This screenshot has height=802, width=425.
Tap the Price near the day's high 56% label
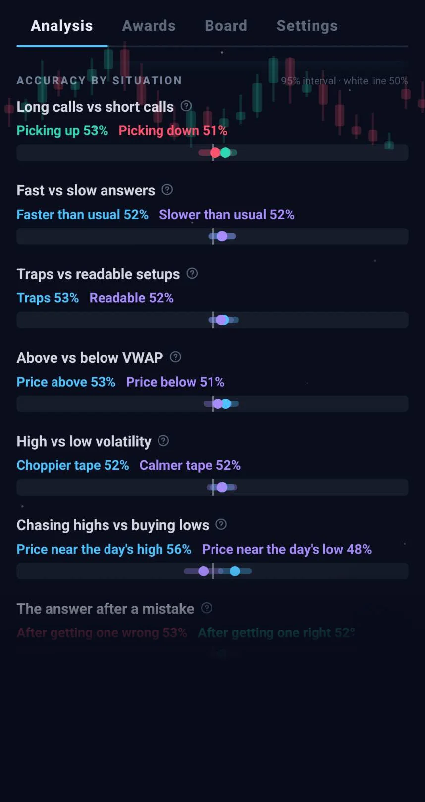tap(104, 549)
